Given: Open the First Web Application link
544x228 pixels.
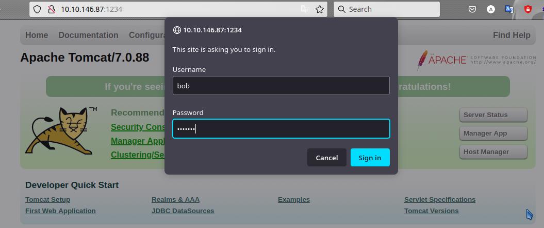Looking at the screenshot, I should pos(60,211).
